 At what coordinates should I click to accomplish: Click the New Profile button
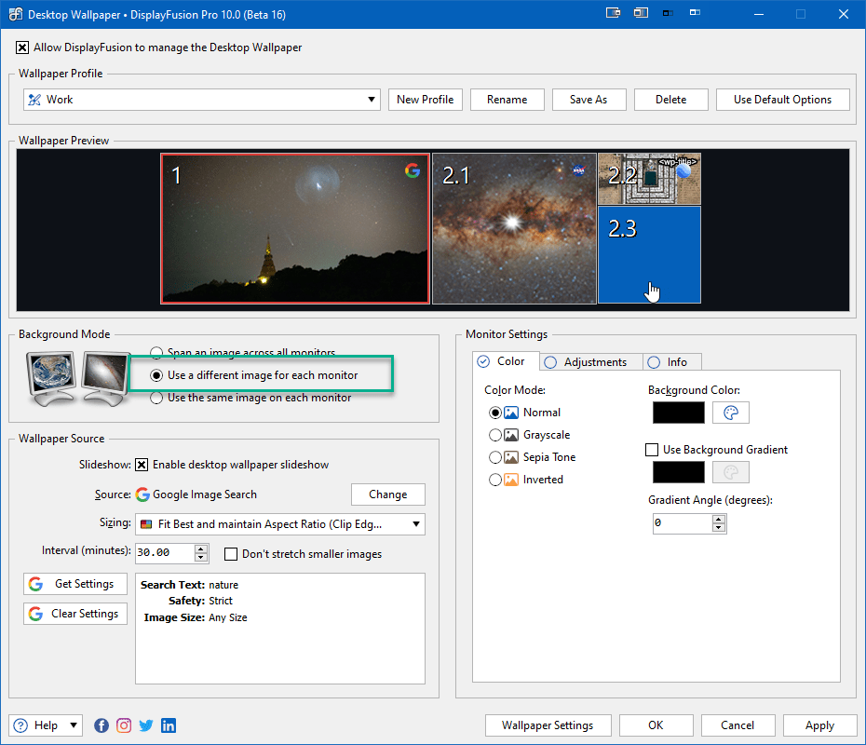coord(425,99)
